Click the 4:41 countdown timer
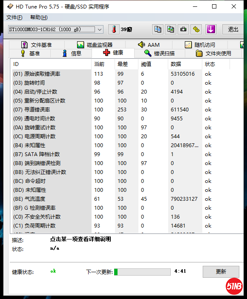Image resolution: width=247 pixels, height=299 pixels. coord(180,271)
